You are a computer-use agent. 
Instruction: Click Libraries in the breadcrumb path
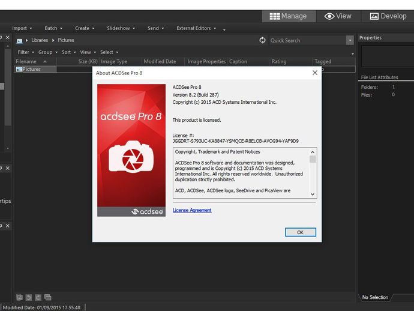pyautogui.click(x=40, y=40)
